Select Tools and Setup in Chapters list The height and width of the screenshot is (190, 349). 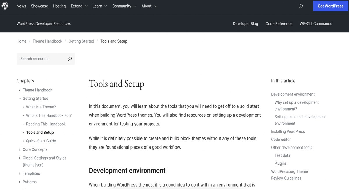pos(40,133)
